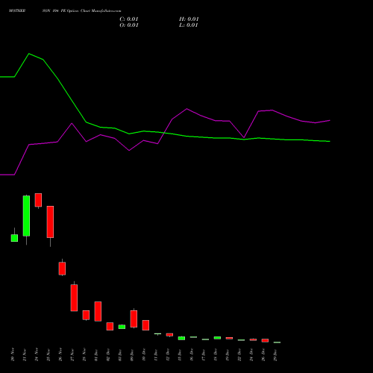This screenshot has width=373, height=373.
Task: Click the purple line's right end point
Action: click(330, 120)
